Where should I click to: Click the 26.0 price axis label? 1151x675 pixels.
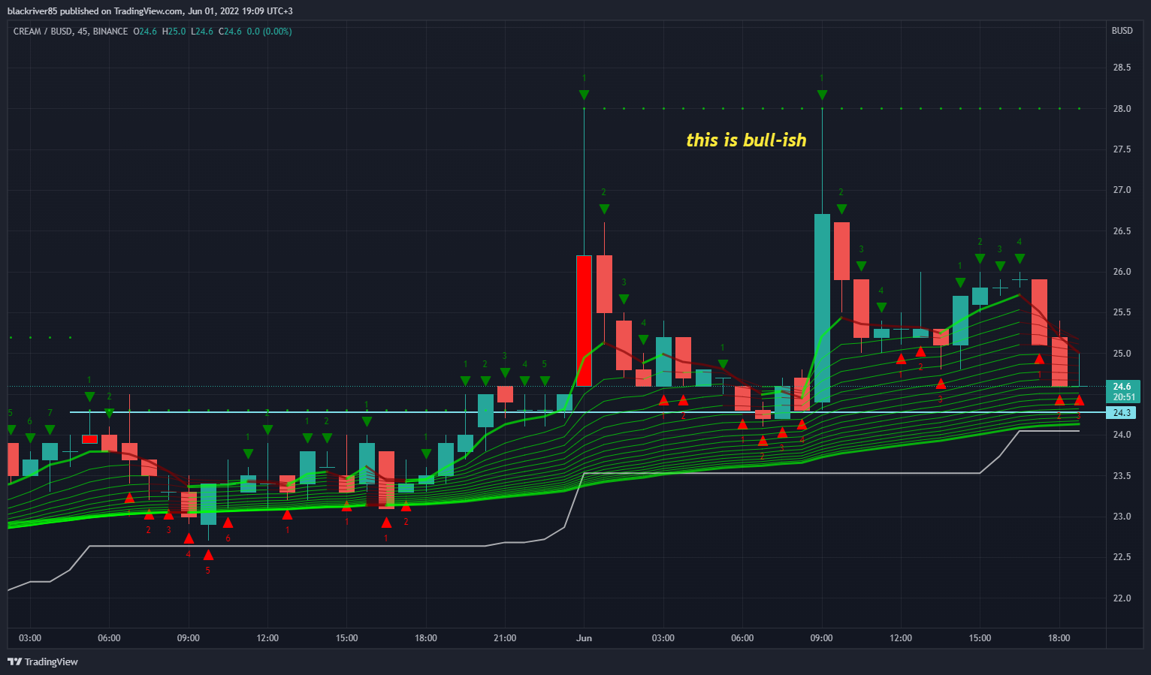[1121, 272]
